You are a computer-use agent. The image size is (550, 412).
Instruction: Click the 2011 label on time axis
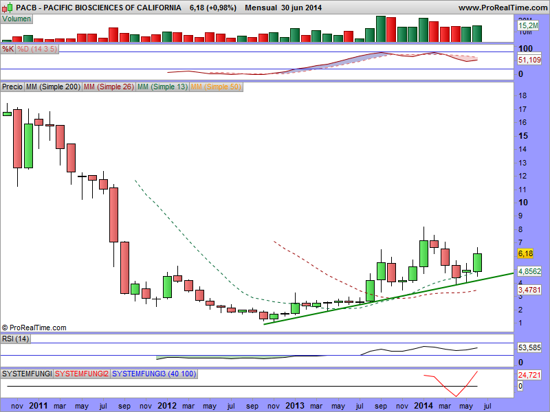tap(38, 406)
